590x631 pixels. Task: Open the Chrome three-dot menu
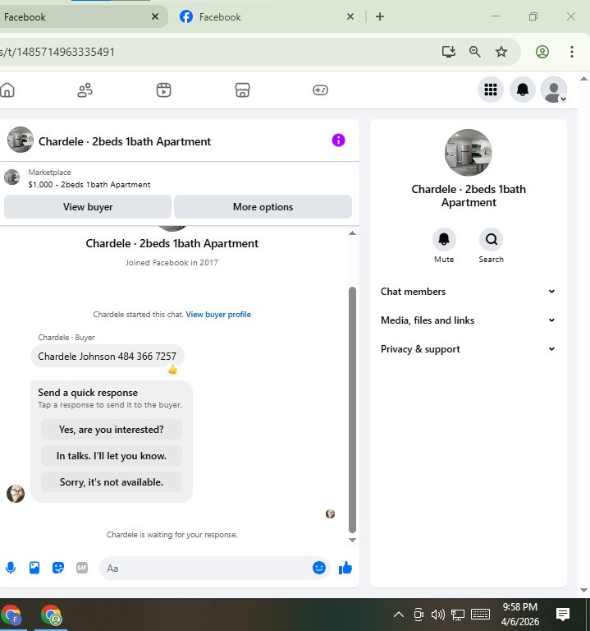pos(572,52)
